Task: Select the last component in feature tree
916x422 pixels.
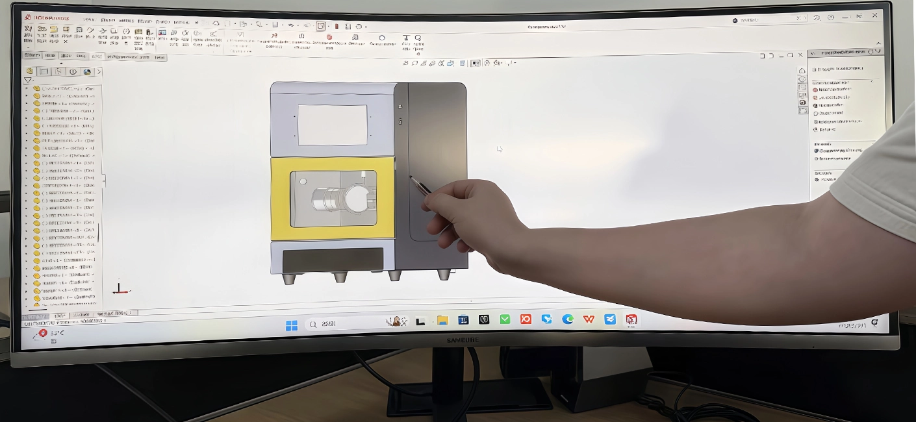Action: tap(65, 304)
